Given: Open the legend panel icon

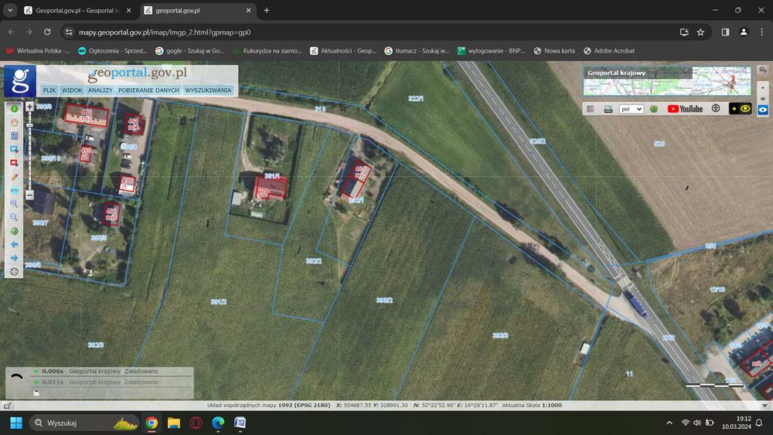Looking at the screenshot, I should 590,109.
